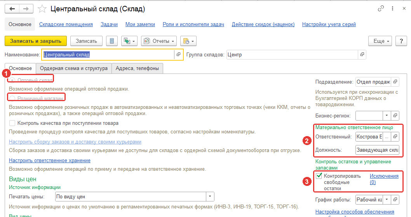
Task: Switch to Ордерная схема и структура tab
Action: pos(74,68)
